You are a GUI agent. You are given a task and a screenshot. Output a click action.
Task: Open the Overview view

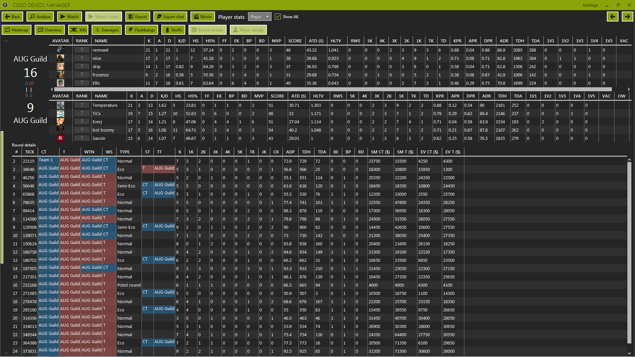pos(50,30)
